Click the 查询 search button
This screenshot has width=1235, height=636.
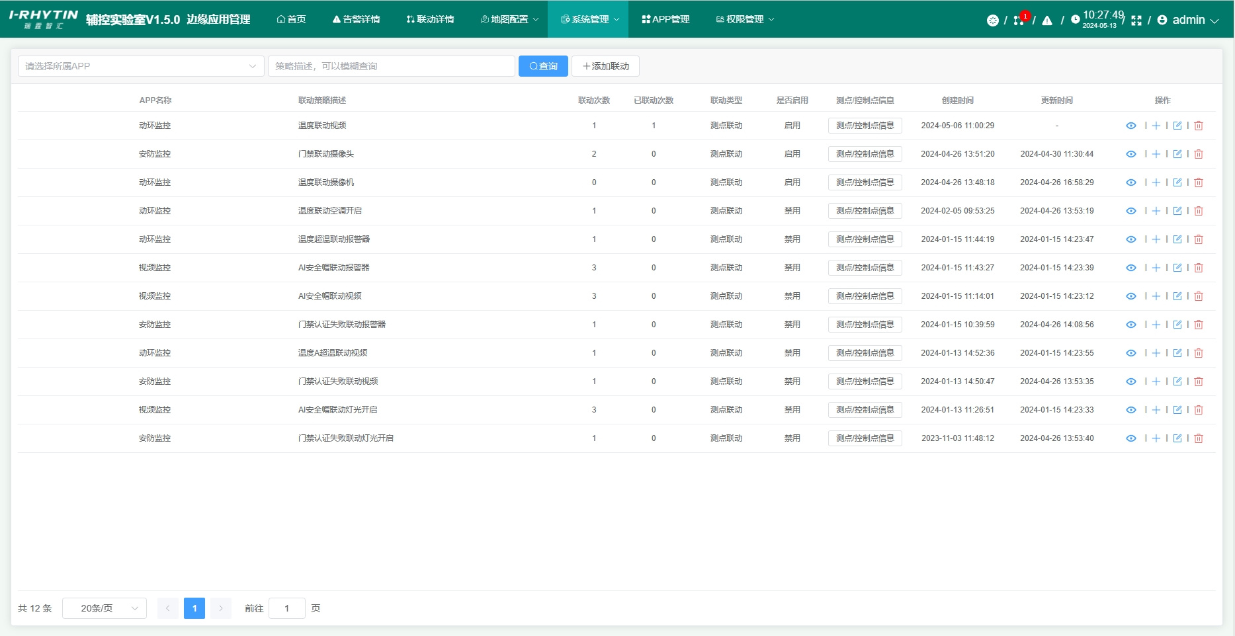(x=543, y=66)
